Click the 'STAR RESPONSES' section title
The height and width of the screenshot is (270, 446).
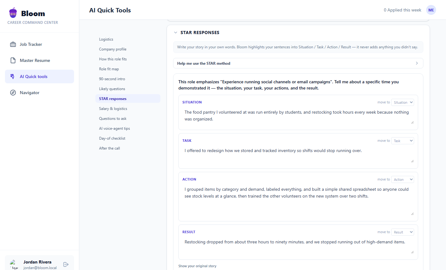coord(200,33)
